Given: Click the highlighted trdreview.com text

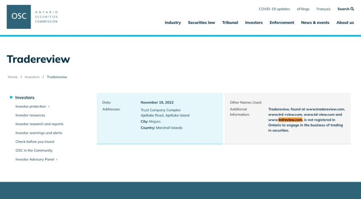Looking at the screenshot, I should [x=290, y=120].
